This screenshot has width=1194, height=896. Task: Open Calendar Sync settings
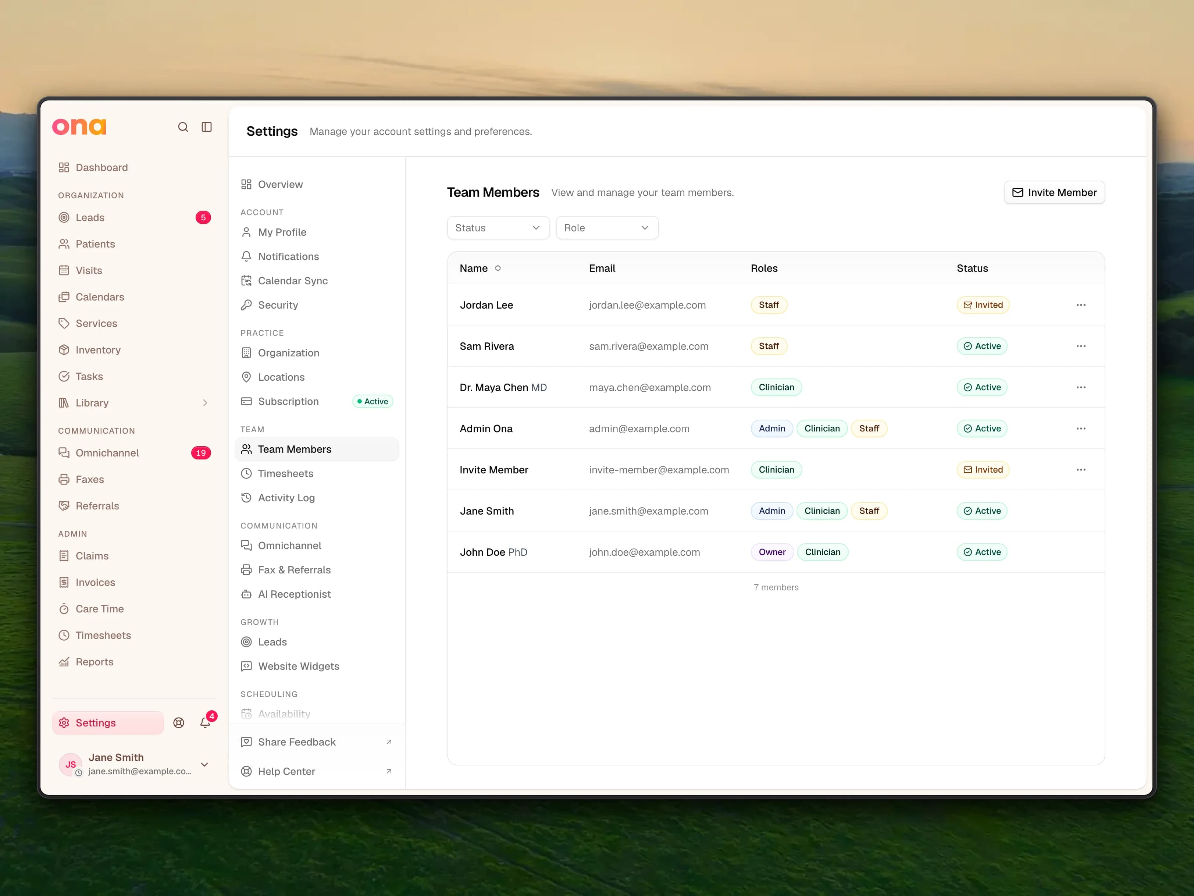click(x=317, y=281)
